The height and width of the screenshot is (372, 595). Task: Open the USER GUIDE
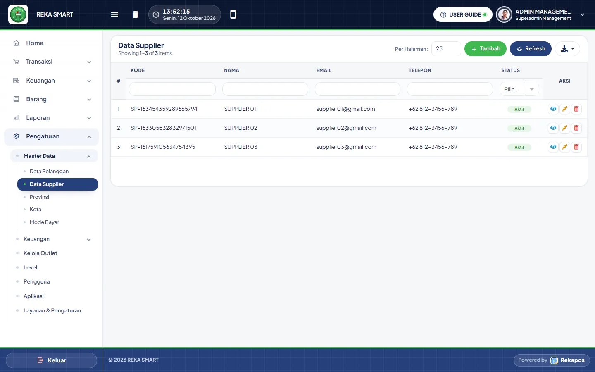click(x=463, y=14)
